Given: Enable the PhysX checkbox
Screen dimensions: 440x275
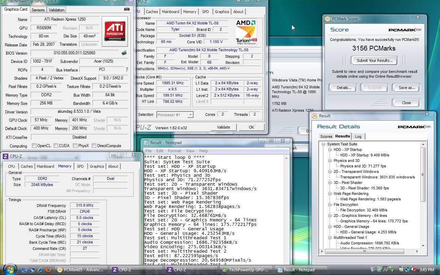Looking at the screenshot, I should tap(75, 146).
